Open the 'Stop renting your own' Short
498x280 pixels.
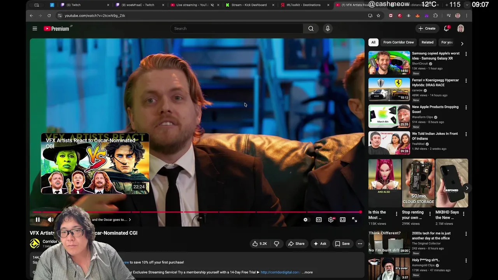point(418,183)
